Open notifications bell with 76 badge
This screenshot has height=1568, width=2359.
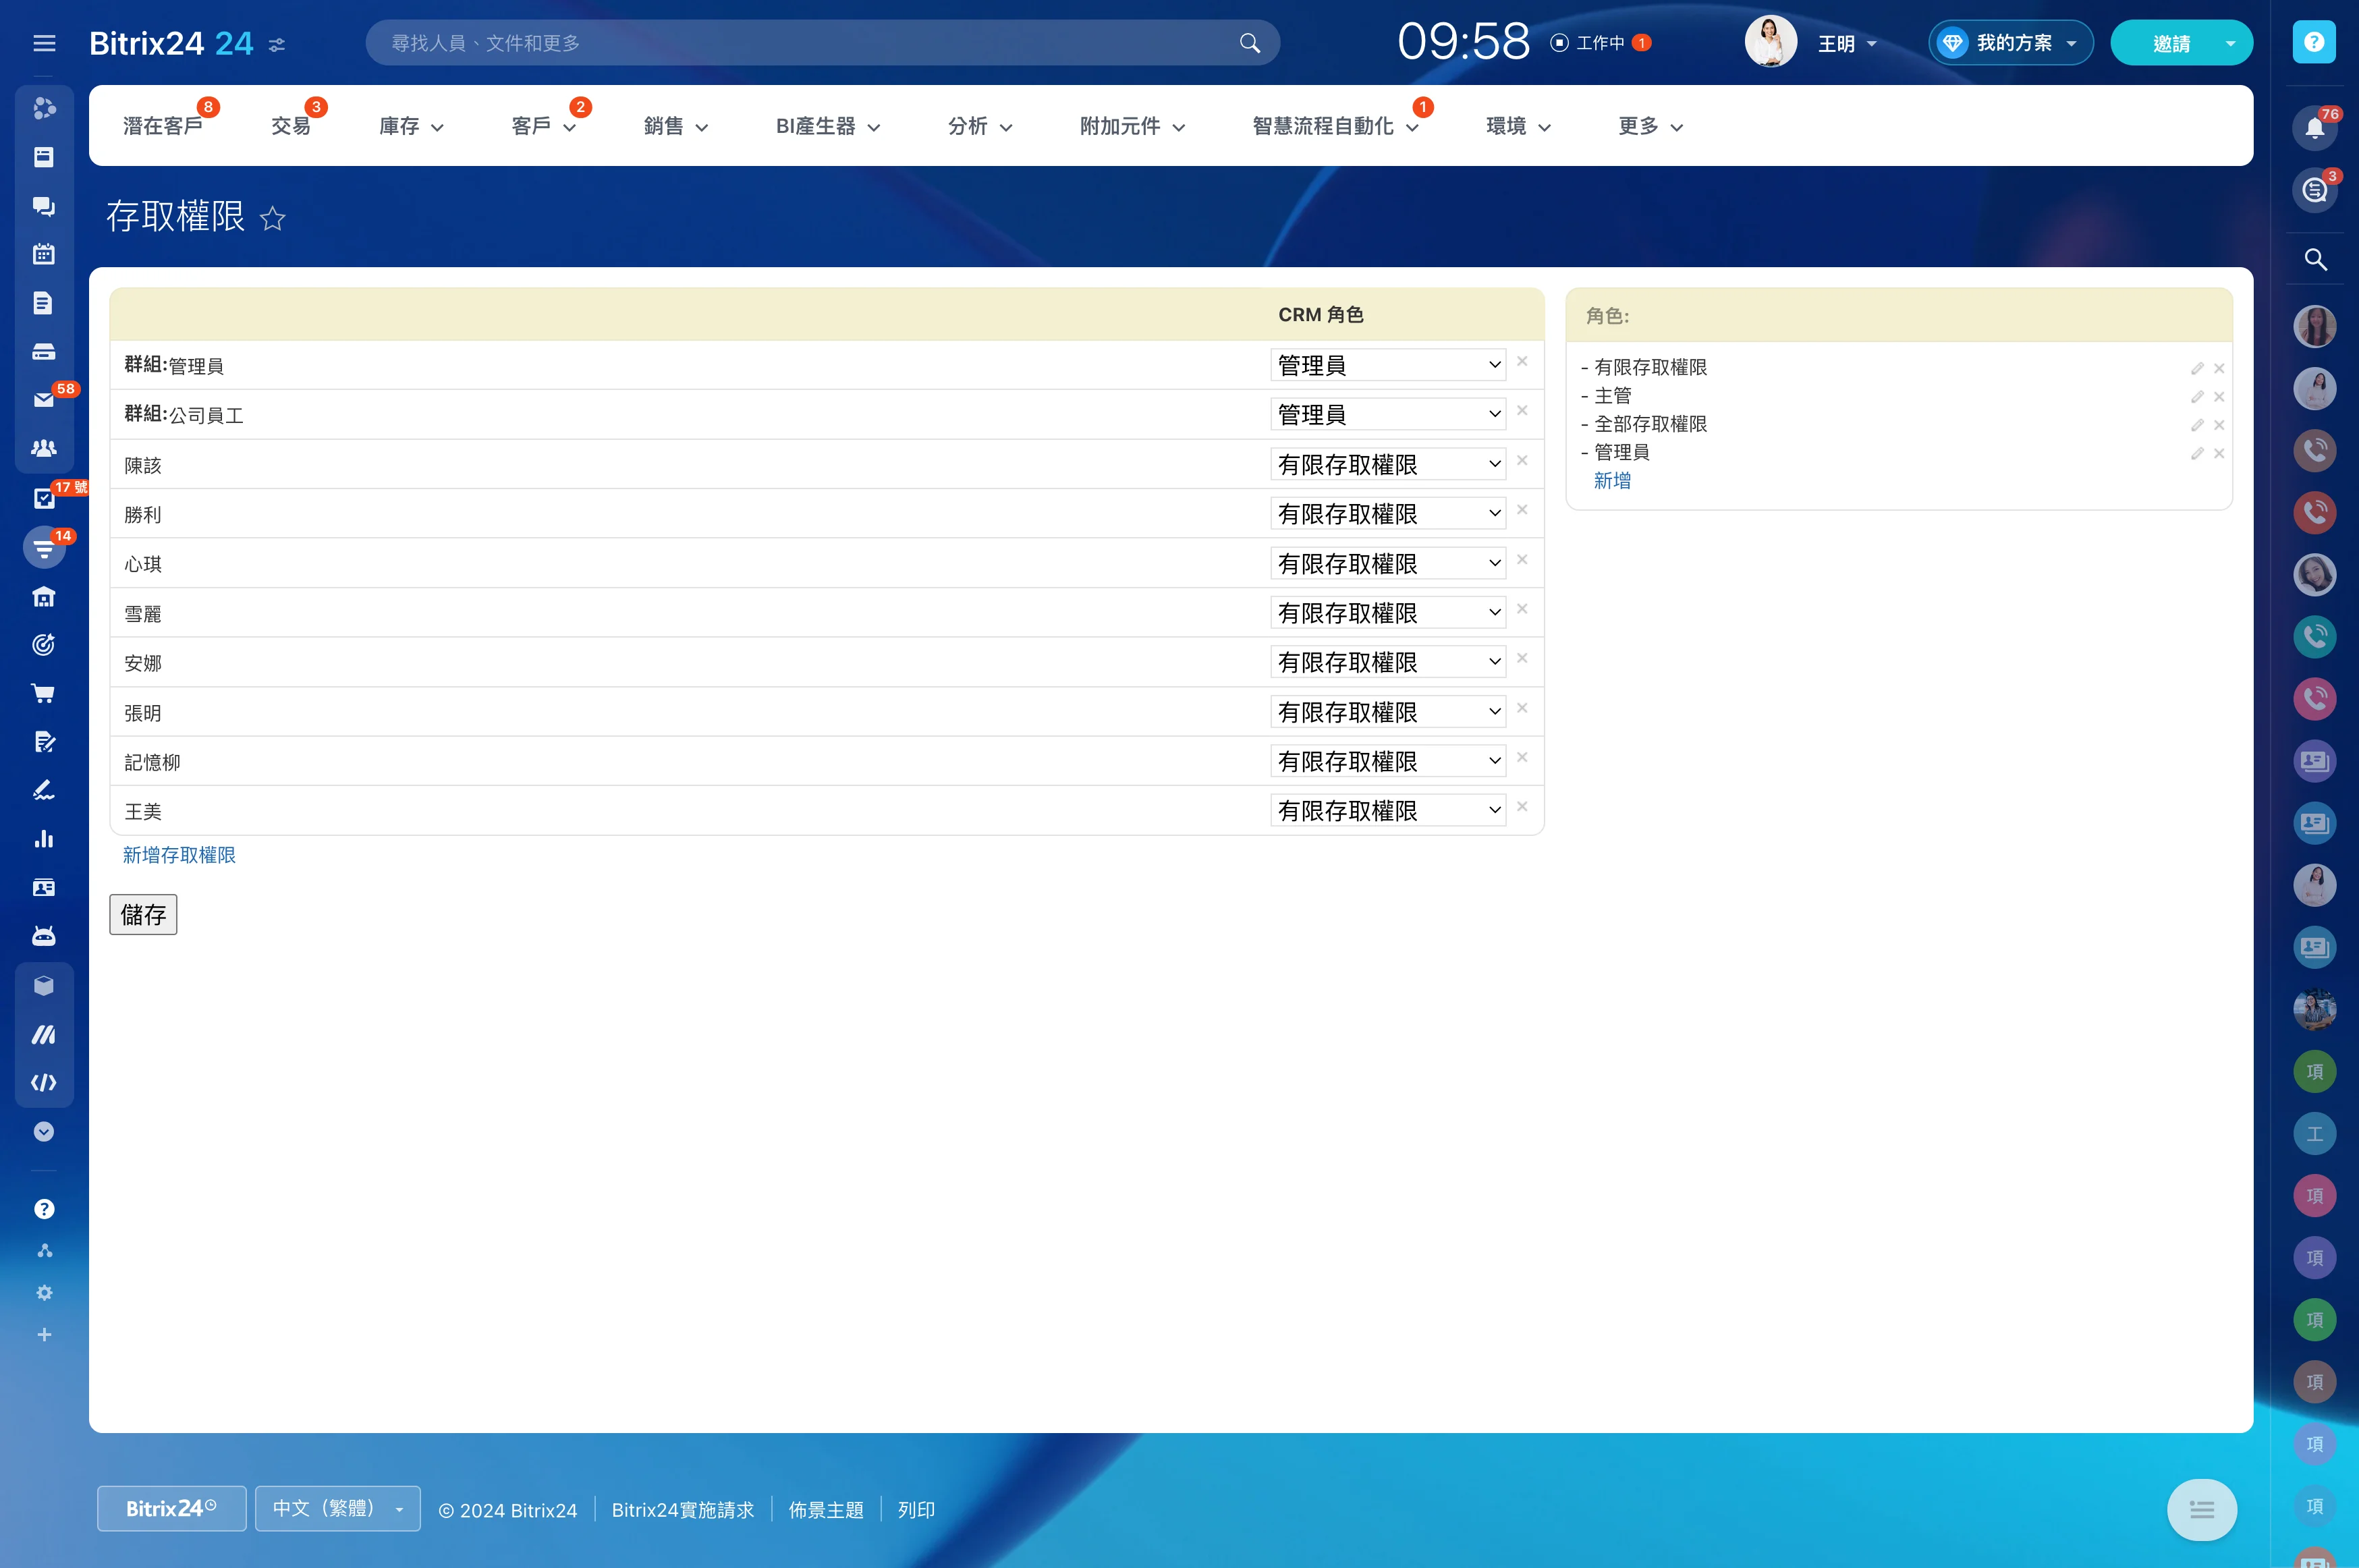pyautogui.click(x=2314, y=128)
